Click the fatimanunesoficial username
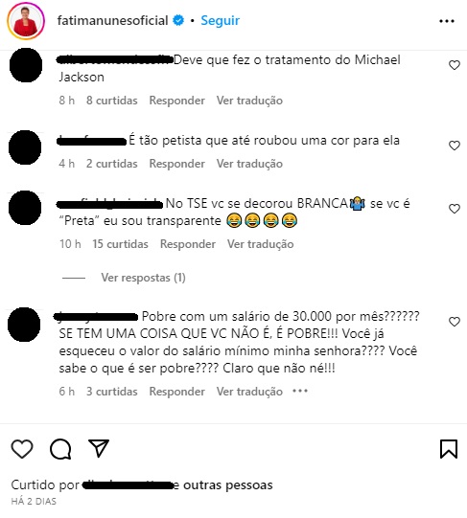The image size is (467, 518). (x=112, y=20)
